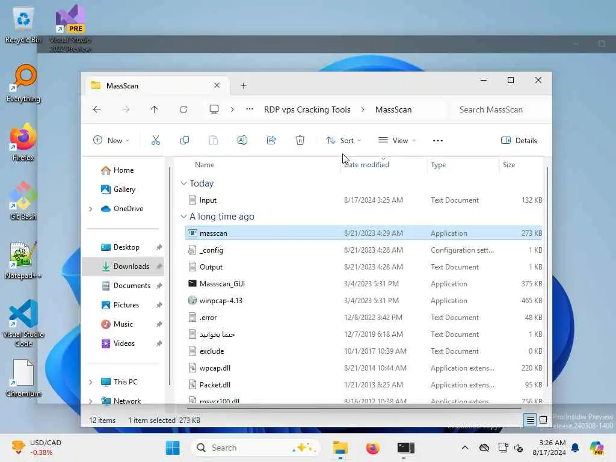The height and width of the screenshot is (462, 616).
Task: Switch to details list view icon
Action: click(x=530, y=420)
